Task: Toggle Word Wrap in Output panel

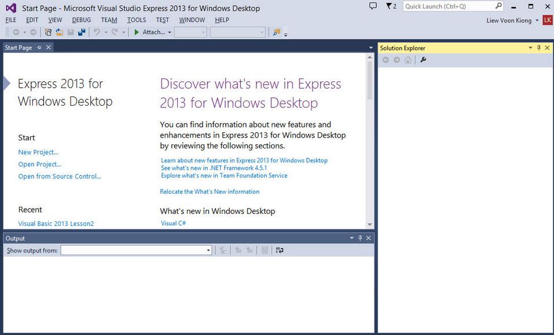Action: pyautogui.click(x=280, y=250)
